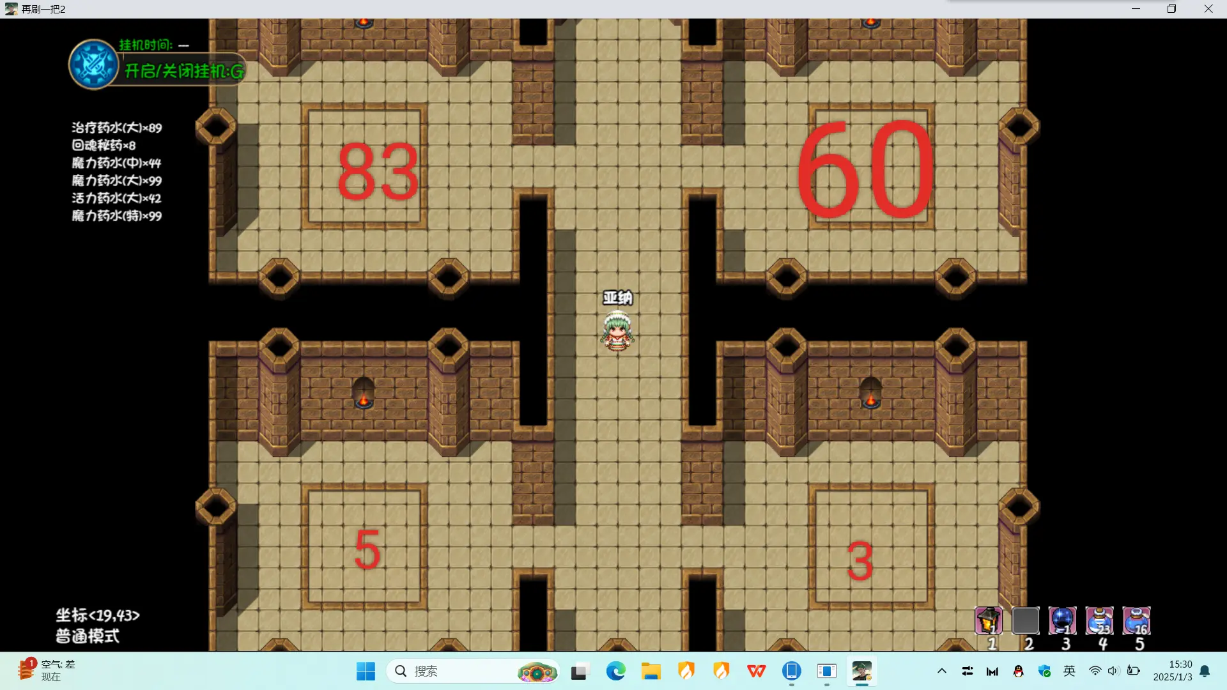Click the 再刷一把2 title bar icon

[x=11, y=9]
